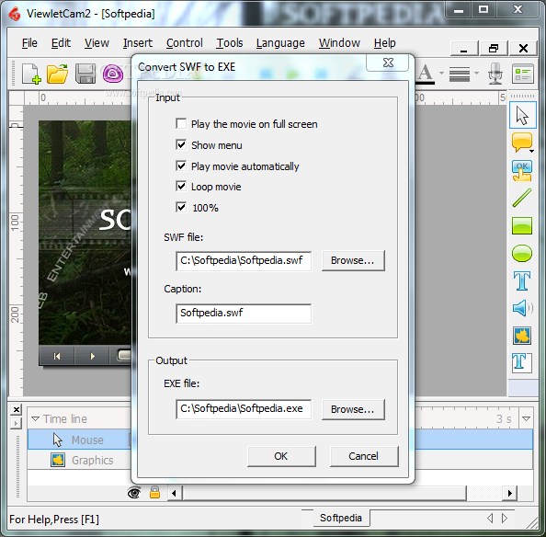Click the SWF file path field

coord(244,260)
